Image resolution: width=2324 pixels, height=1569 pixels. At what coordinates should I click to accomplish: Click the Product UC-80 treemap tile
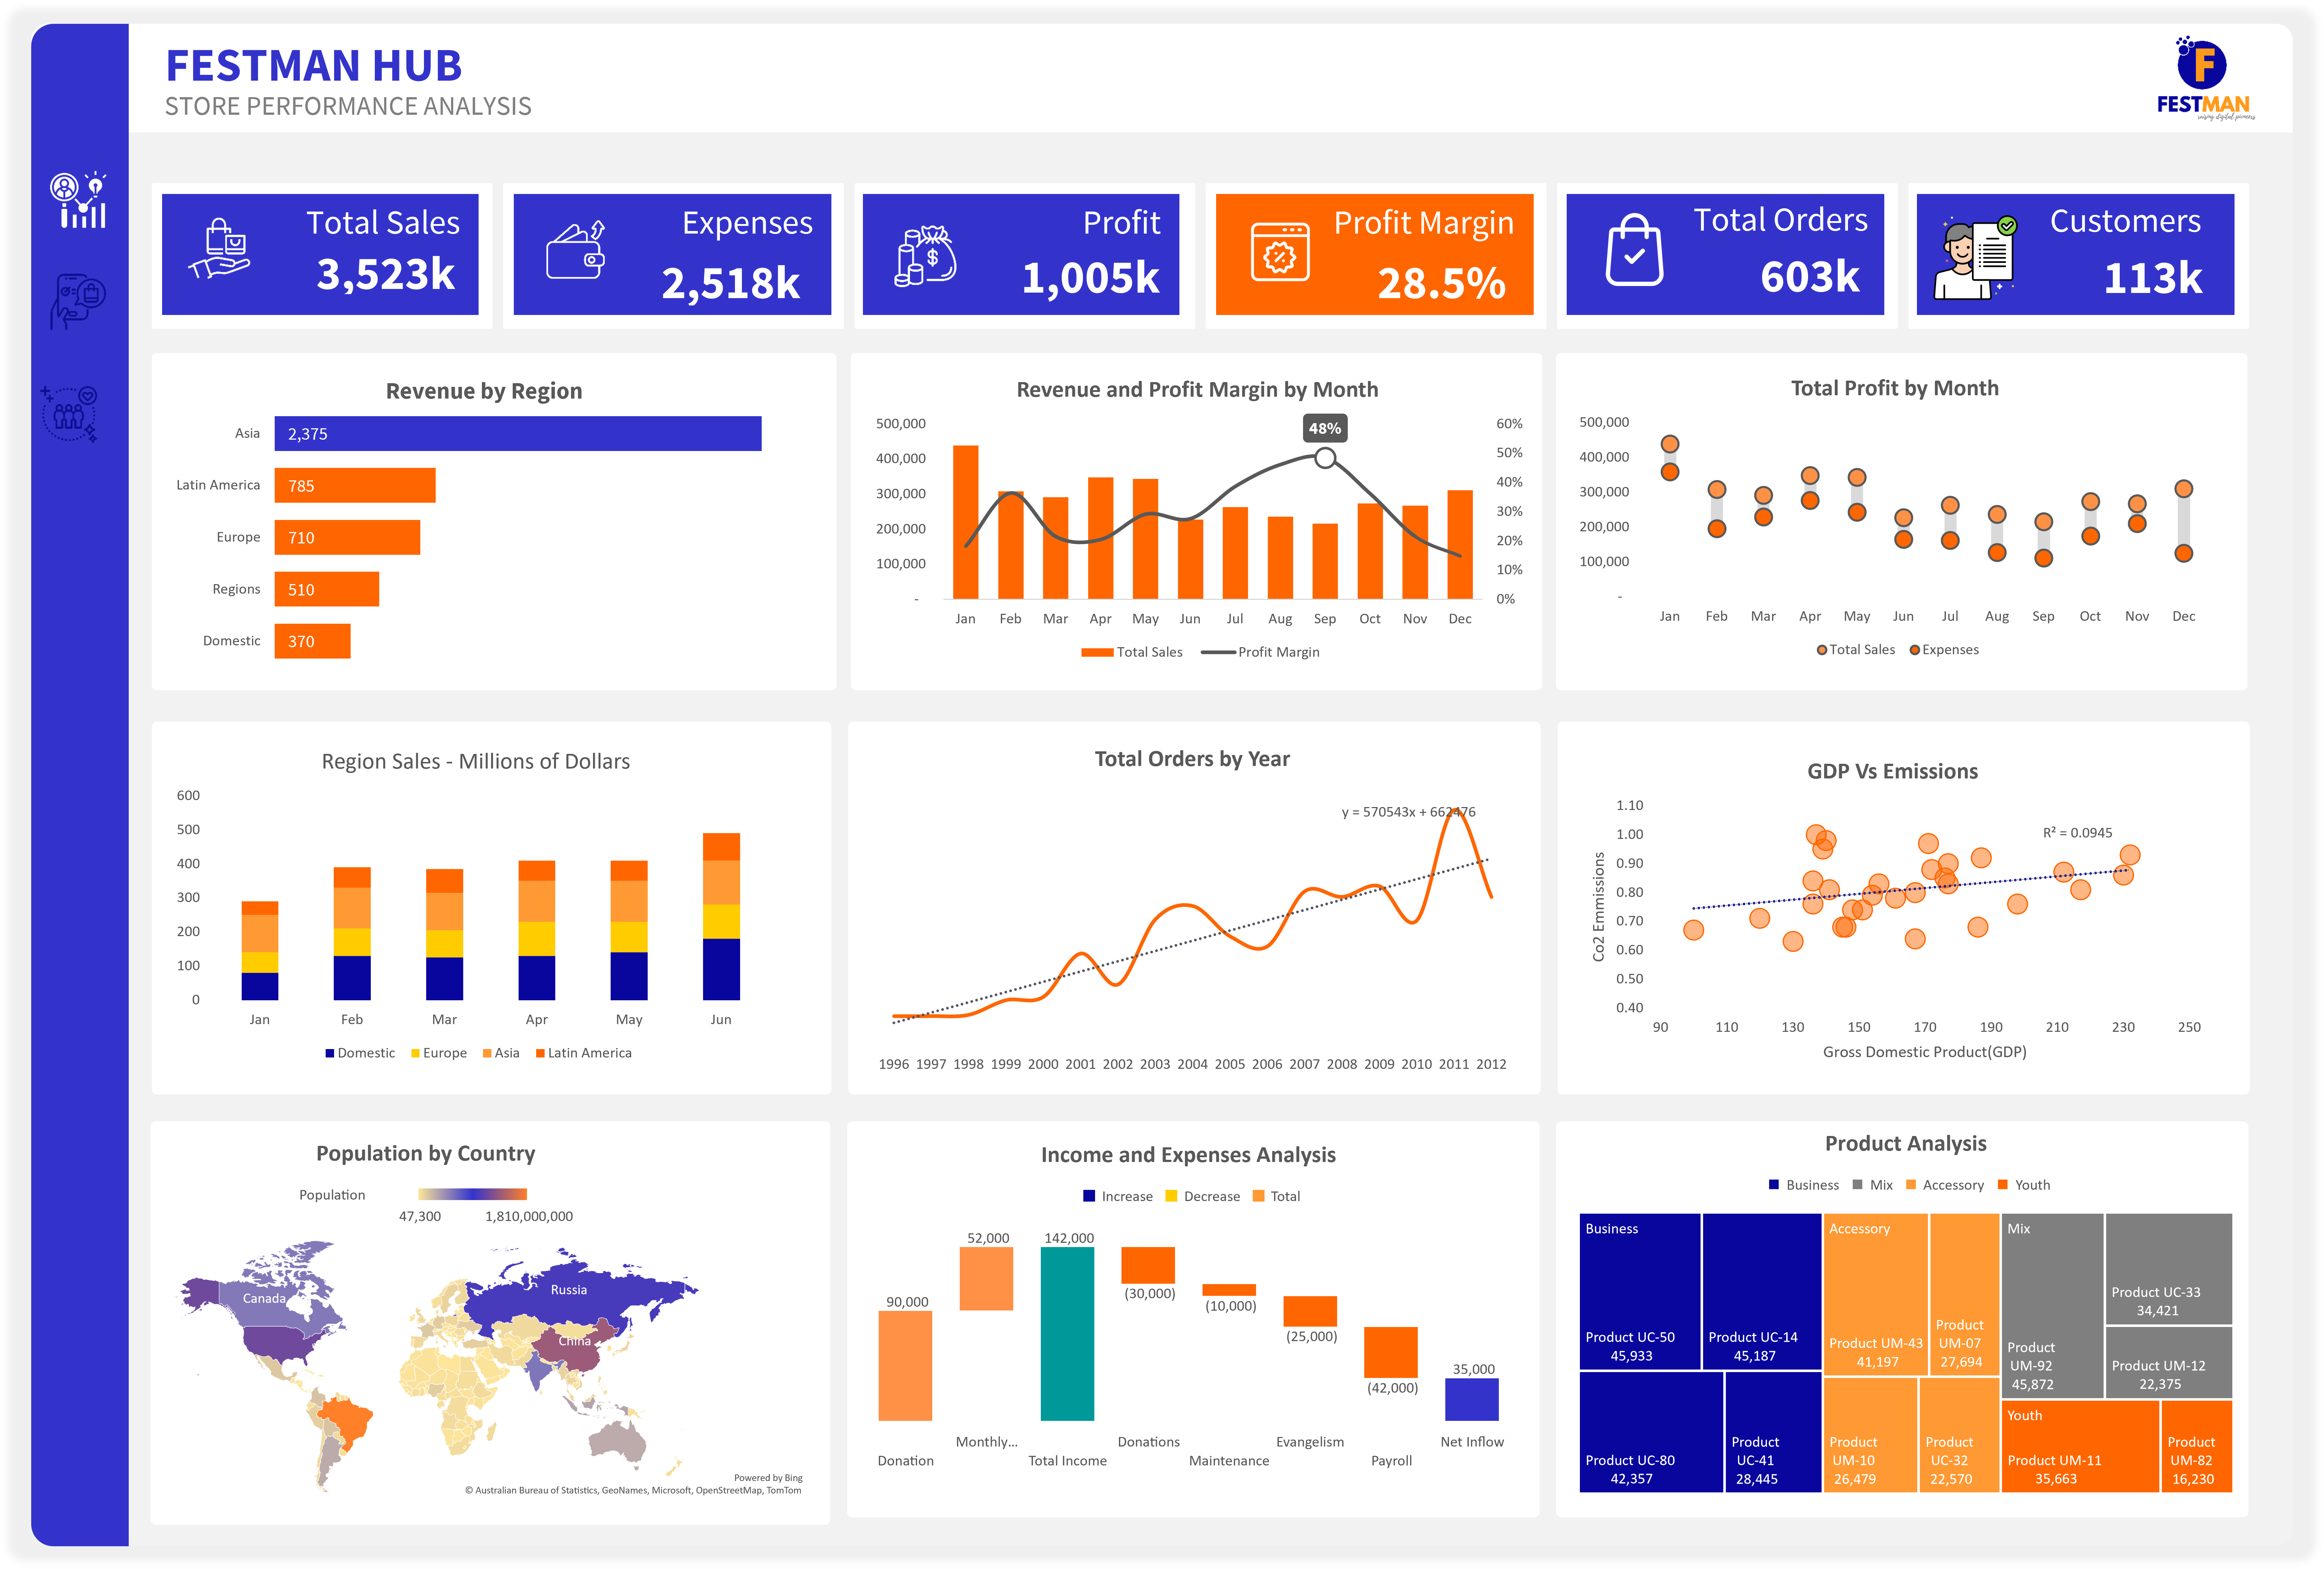click(x=1651, y=1432)
